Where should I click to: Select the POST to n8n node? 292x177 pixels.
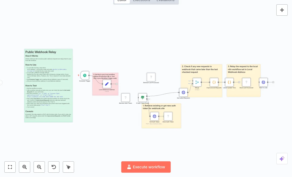click(x=263, y=82)
